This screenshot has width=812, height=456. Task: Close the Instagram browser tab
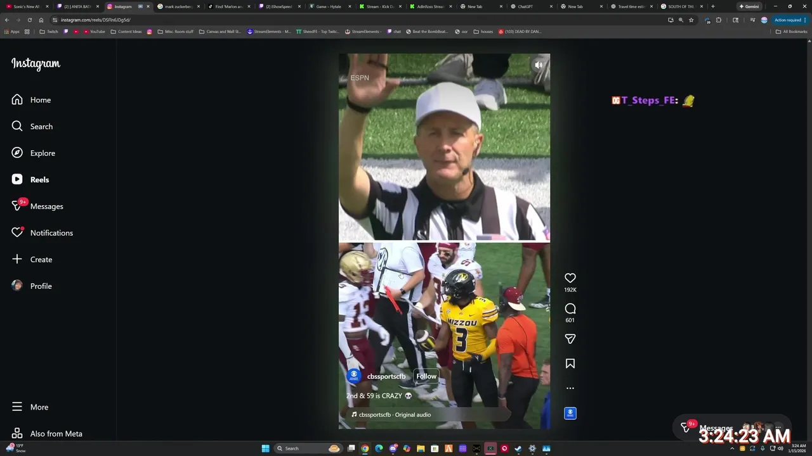[148, 6]
